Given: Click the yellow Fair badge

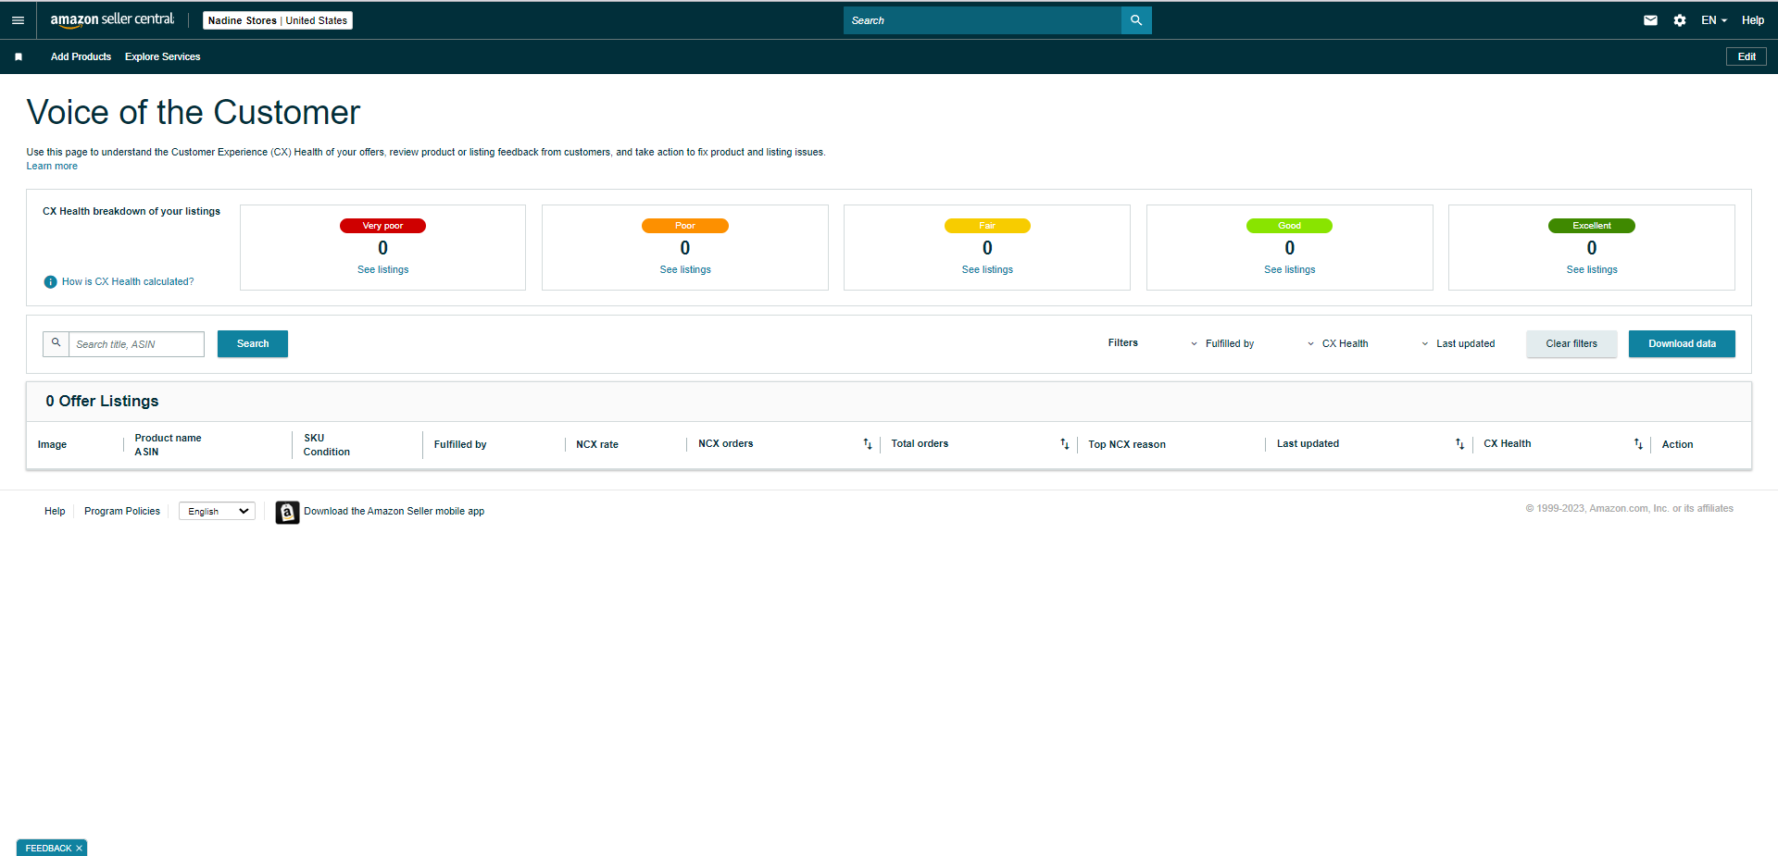Looking at the screenshot, I should (x=987, y=226).
